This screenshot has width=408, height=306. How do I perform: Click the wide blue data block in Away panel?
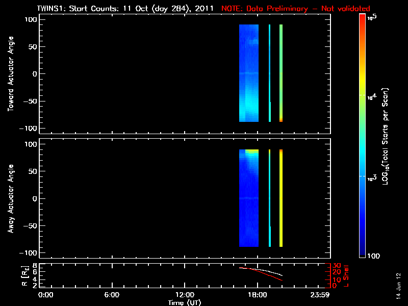pyautogui.click(x=249, y=198)
